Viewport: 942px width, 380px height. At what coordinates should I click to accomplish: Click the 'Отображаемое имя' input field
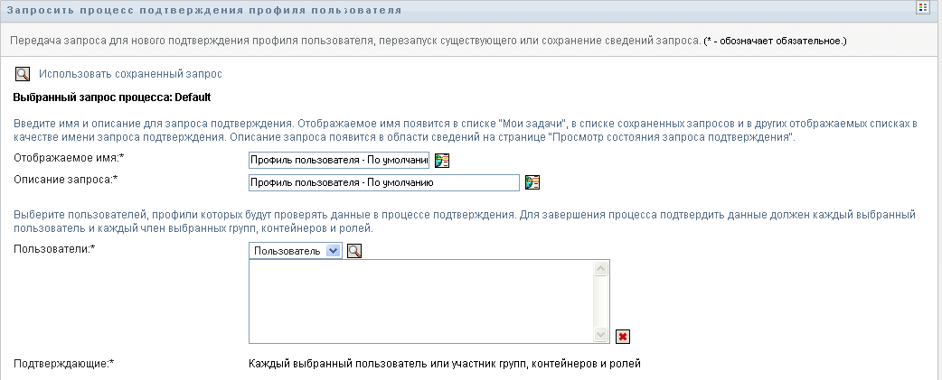[x=339, y=160]
